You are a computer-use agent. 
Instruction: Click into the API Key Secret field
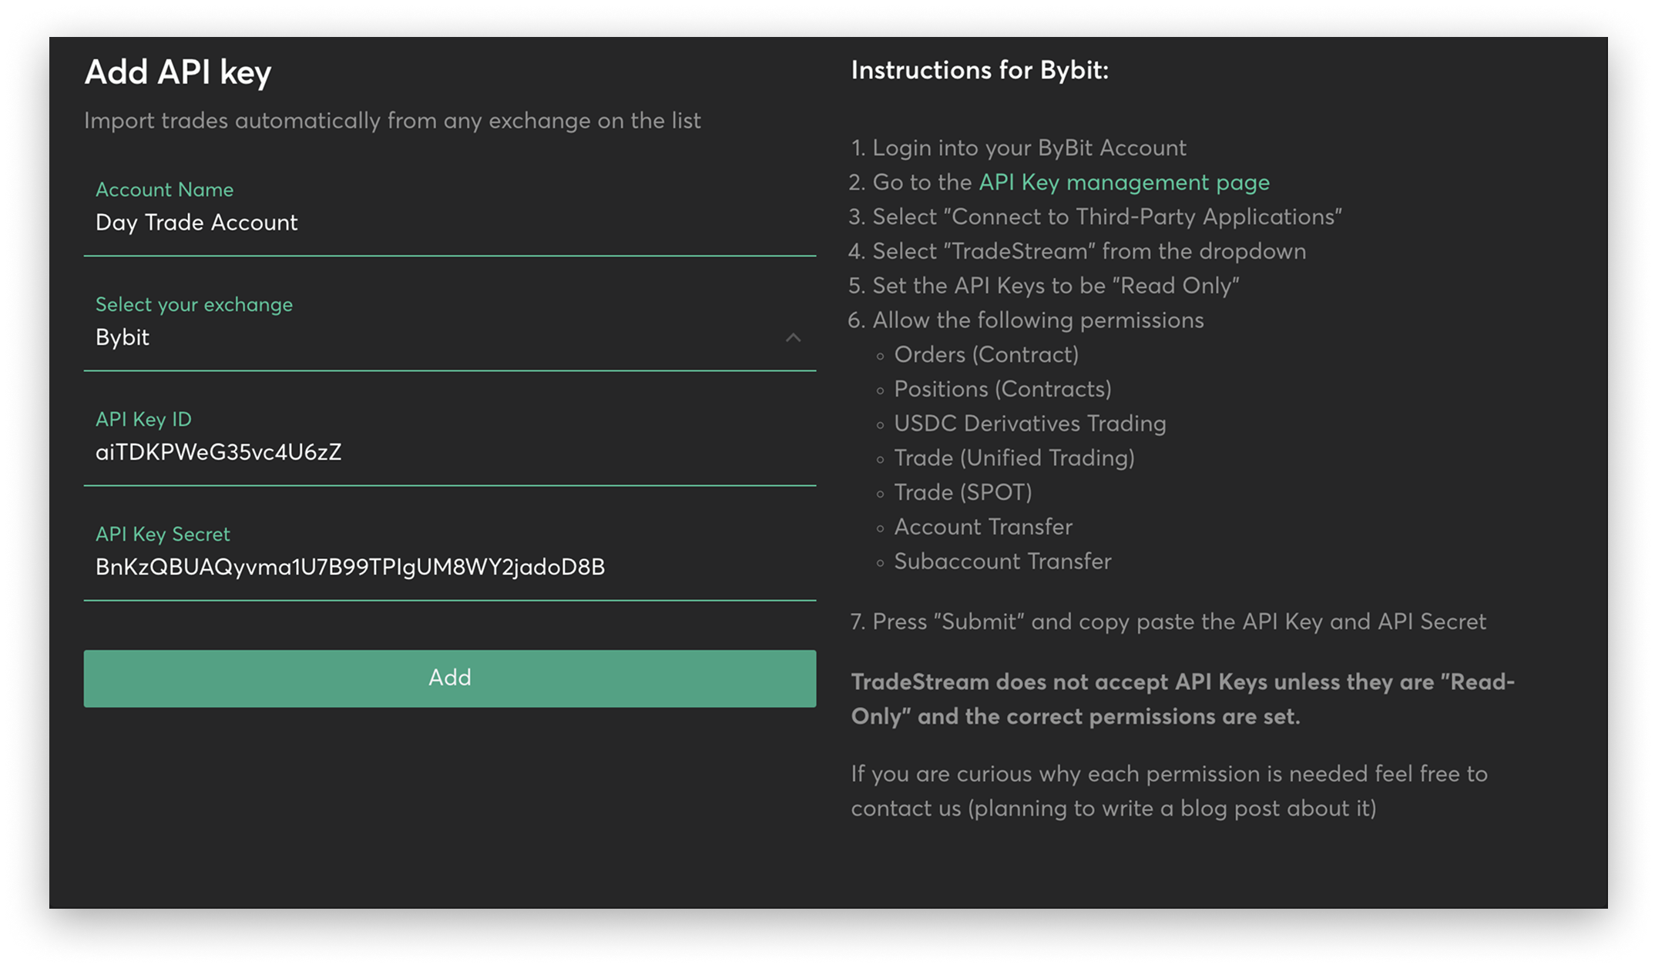(448, 567)
